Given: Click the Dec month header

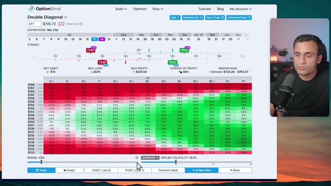Looking at the screenshot, I should tap(185, 35).
